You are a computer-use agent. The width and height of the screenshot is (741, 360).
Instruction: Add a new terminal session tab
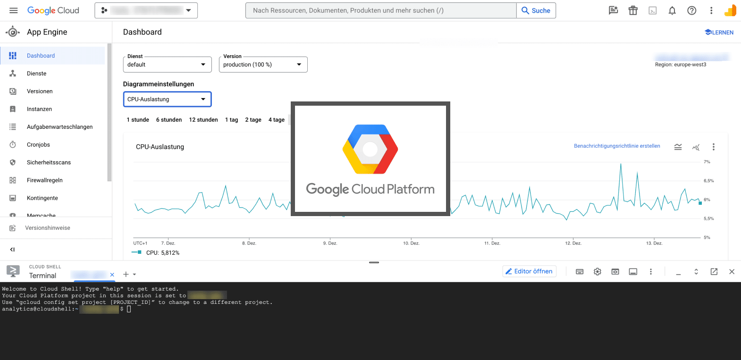click(x=126, y=274)
